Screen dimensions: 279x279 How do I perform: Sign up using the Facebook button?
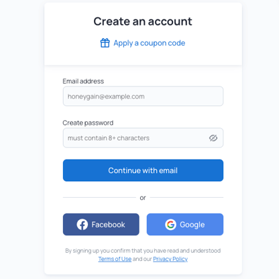click(x=101, y=224)
